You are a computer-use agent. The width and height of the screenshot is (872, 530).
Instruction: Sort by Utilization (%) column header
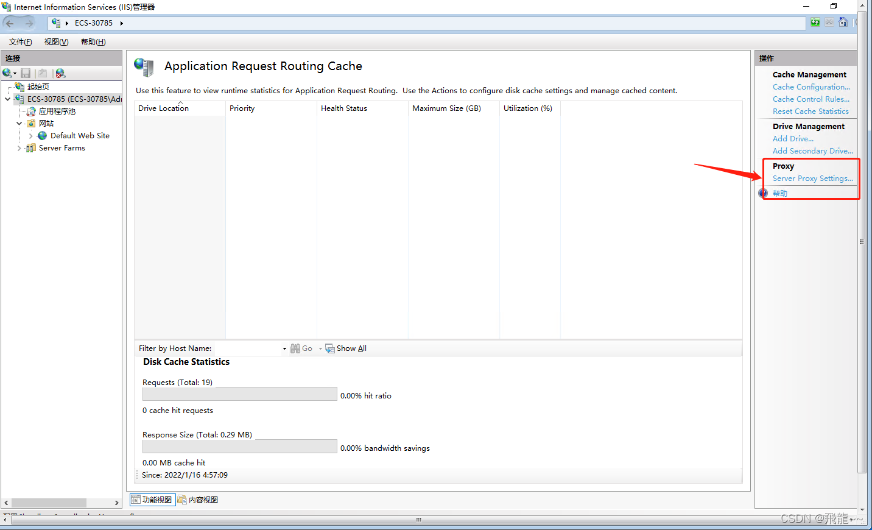[x=530, y=108]
